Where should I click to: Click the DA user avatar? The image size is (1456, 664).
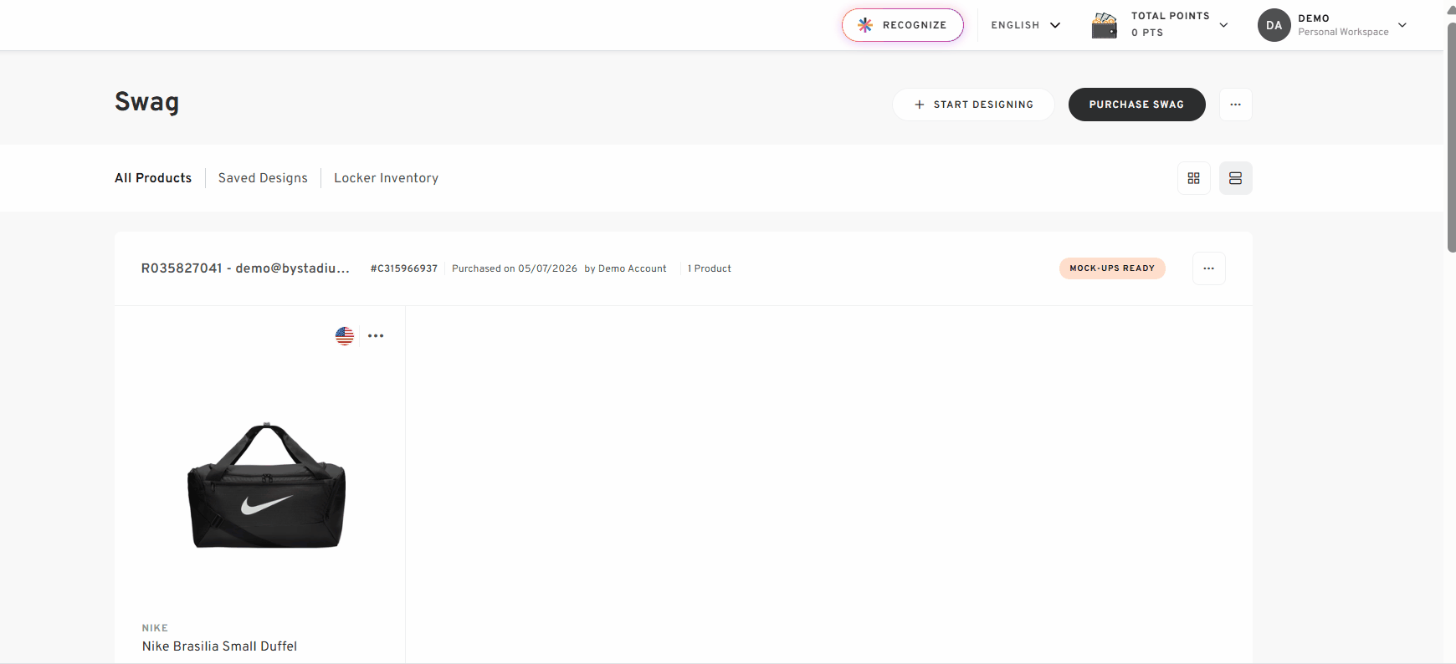tap(1274, 25)
